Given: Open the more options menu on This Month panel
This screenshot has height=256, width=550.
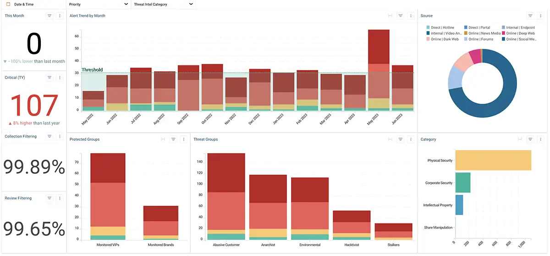Looking at the screenshot, I should pyautogui.click(x=60, y=16).
